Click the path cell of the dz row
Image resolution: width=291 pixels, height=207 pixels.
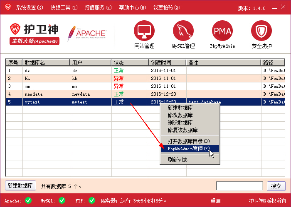274,70
